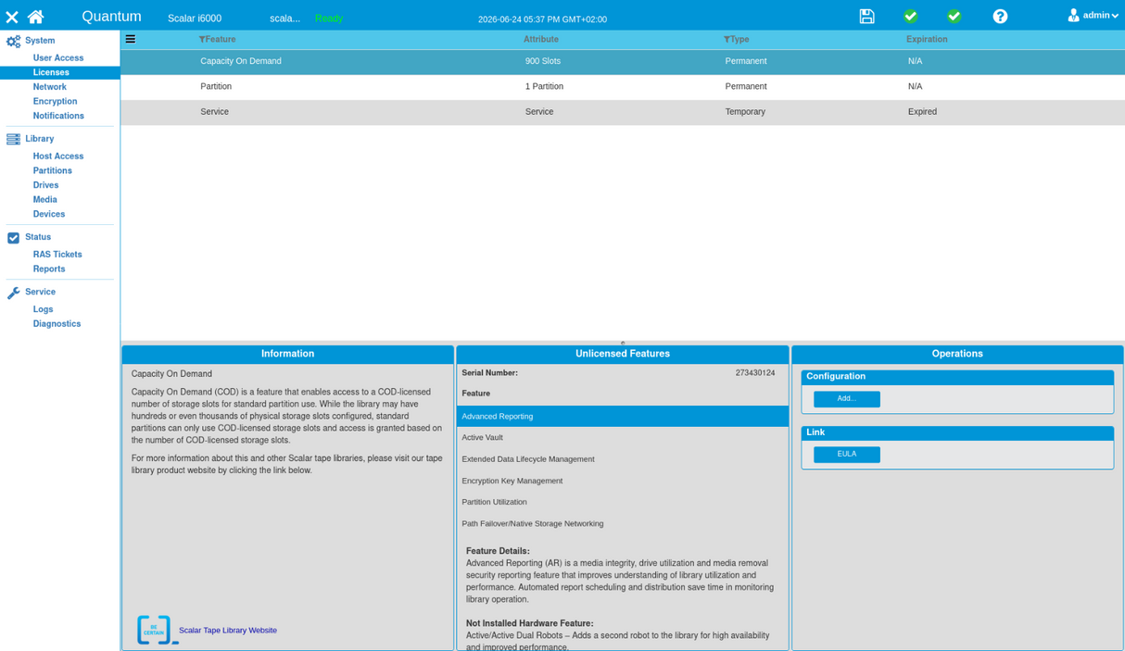Click the System section heading
The height and width of the screenshot is (651, 1125).
[x=40, y=41]
